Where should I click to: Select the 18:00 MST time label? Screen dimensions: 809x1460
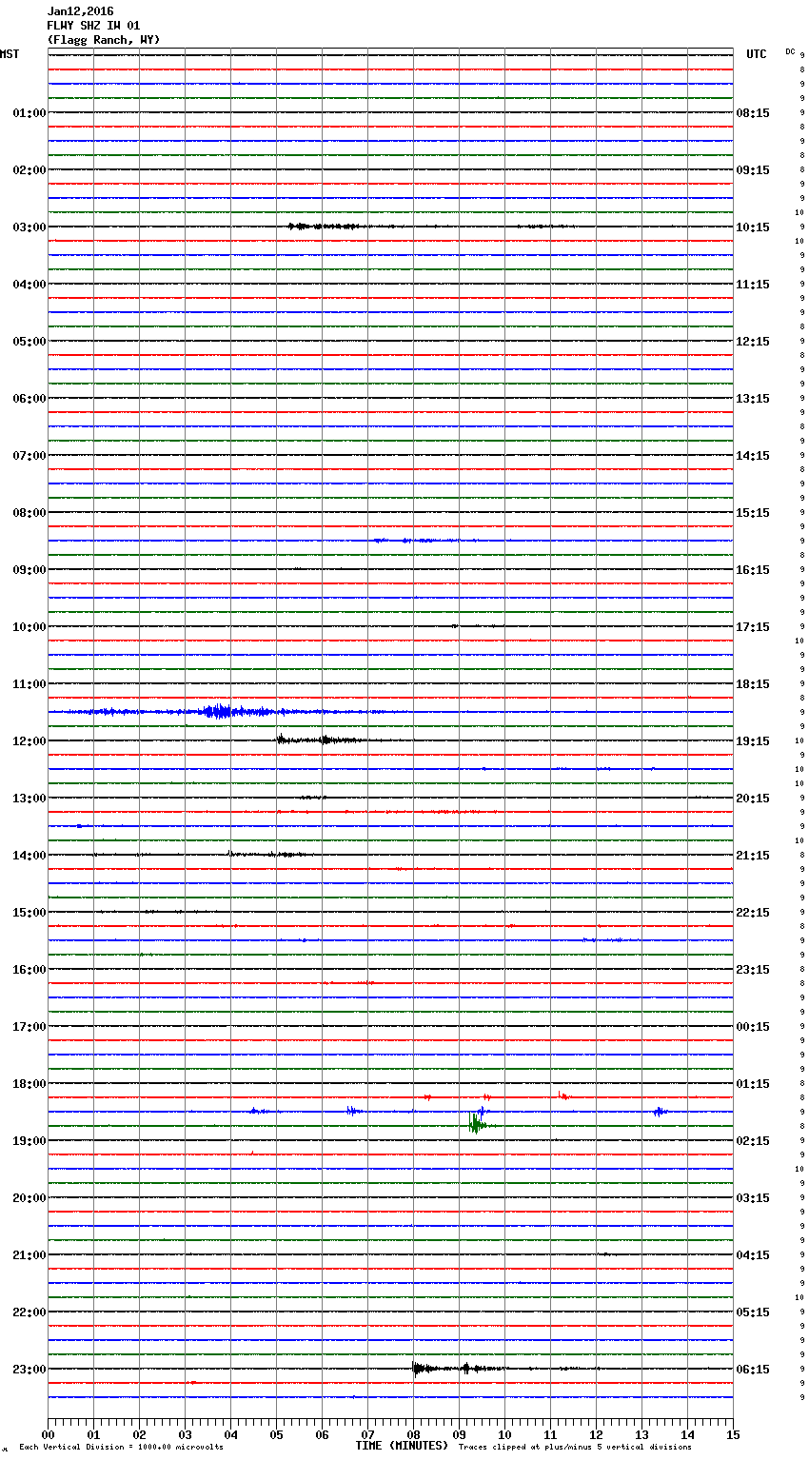coord(29,1084)
